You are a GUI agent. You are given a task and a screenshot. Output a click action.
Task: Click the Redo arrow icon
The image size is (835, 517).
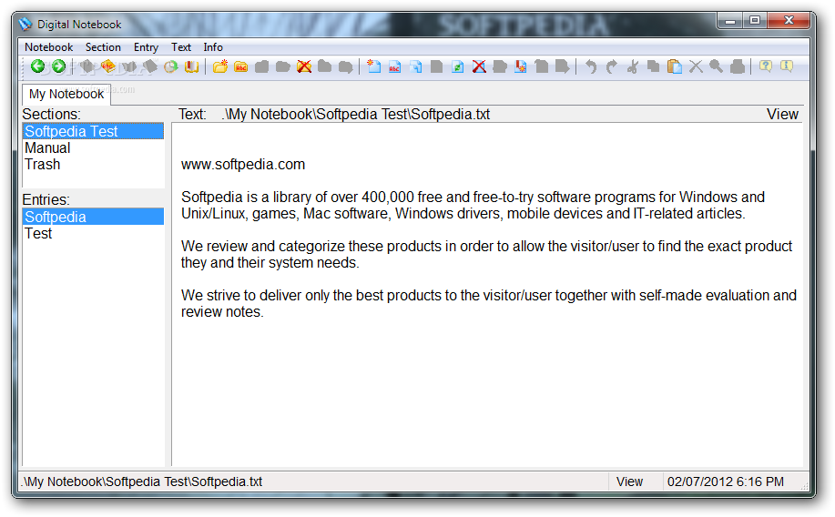point(611,66)
